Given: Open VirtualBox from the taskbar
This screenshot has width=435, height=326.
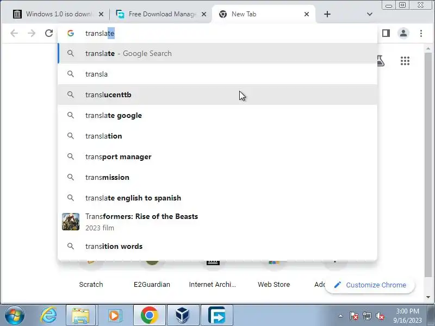Looking at the screenshot, I should point(183,316).
